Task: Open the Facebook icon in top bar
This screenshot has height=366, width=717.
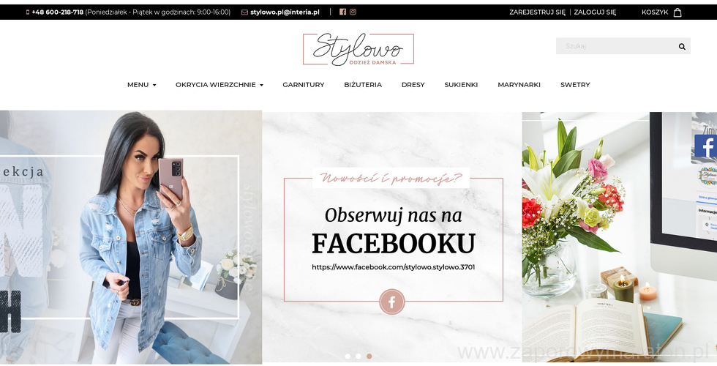Action: (342, 12)
